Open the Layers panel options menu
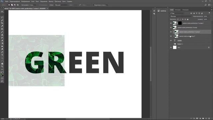 (212, 10)
